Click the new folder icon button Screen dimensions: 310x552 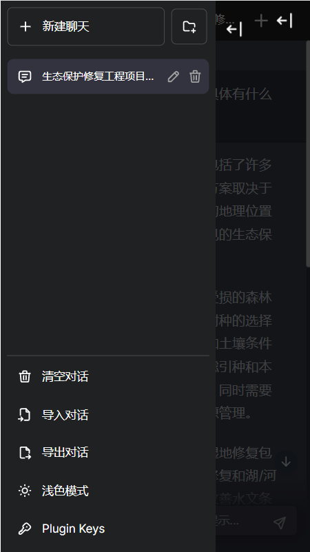click(189, 26)
